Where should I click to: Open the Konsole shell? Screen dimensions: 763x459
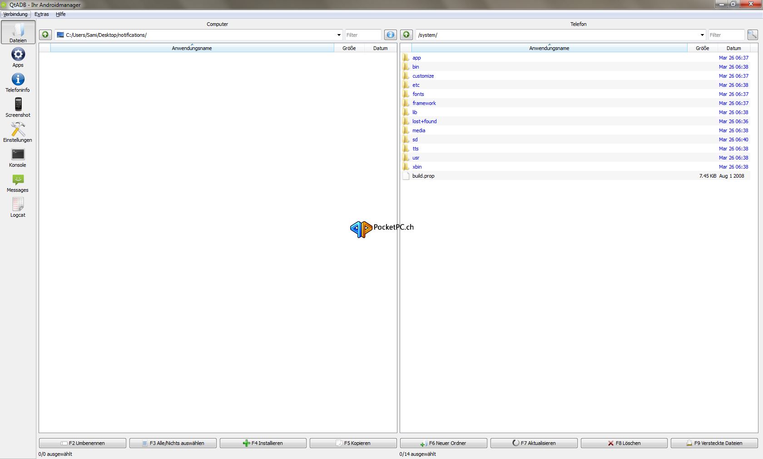18,157
